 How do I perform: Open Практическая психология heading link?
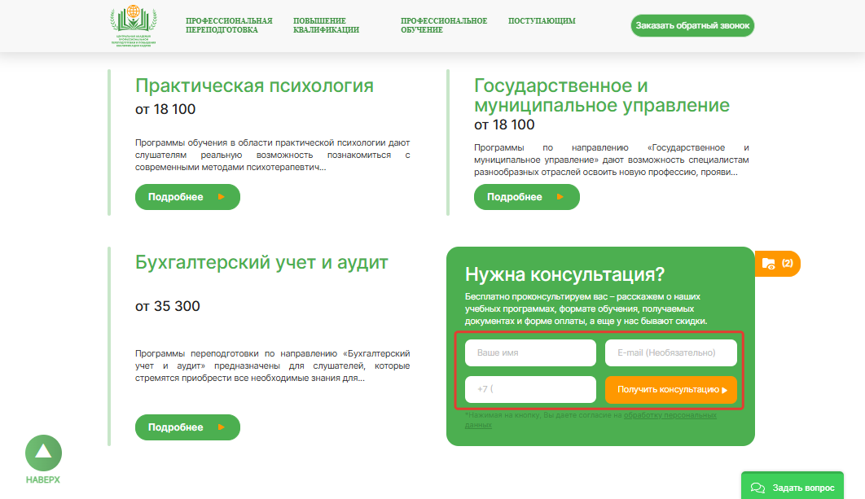[254, 85]
